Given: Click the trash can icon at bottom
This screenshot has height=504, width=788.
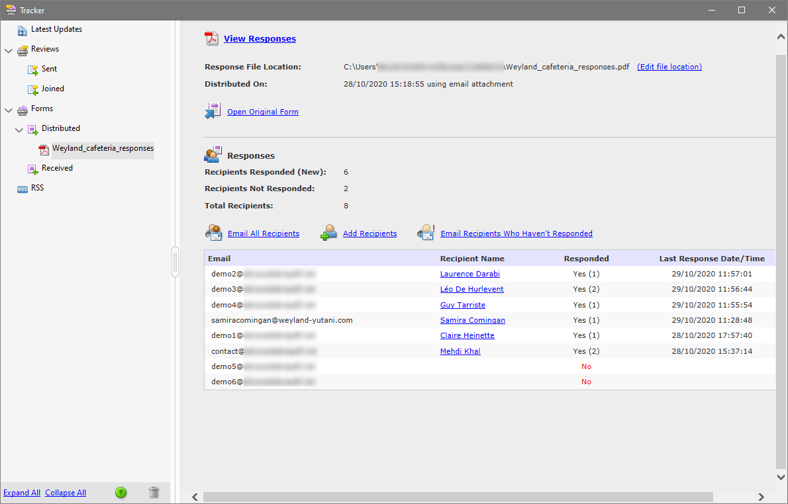Looking at the screenshot, I should coord(154,492).
